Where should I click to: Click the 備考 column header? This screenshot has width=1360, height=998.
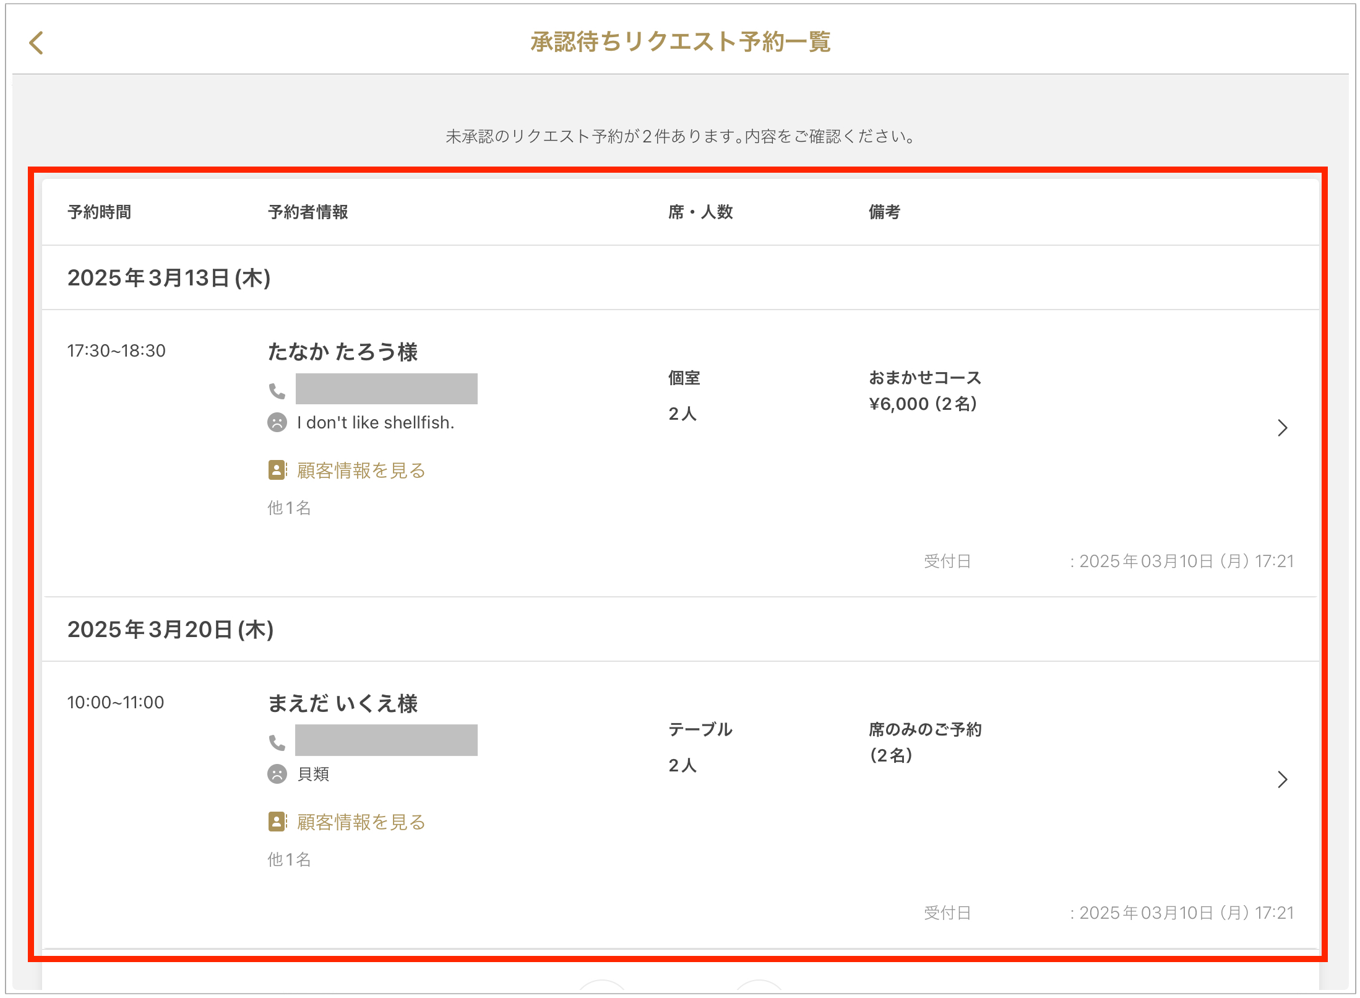(x=884, y=212)
